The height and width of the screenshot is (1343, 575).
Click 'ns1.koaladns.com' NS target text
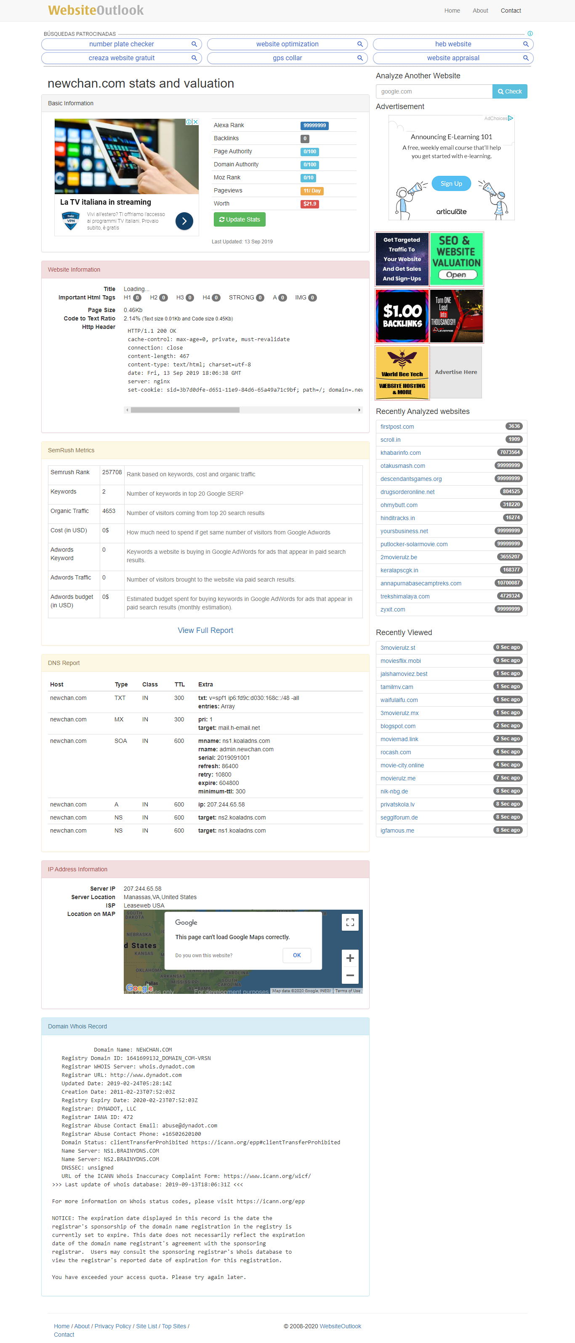242,830
